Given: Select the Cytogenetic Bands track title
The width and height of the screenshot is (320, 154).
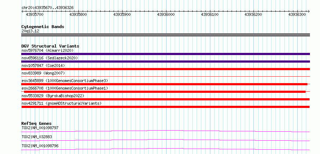Looking at the screenshot, I should click(43, 27).
